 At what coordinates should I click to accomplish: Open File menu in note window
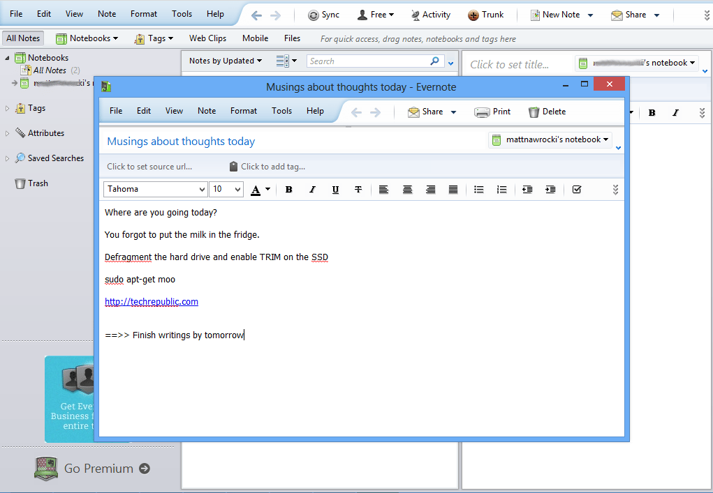pos(116,111)
